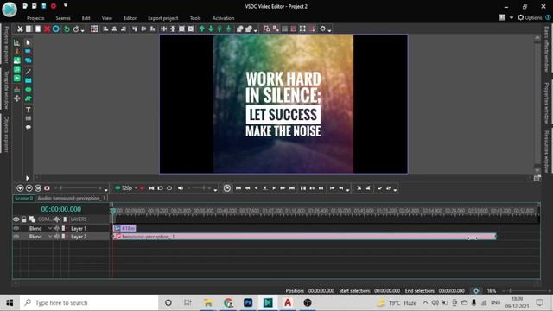553x311 pixels.
Task: Open the Projects explorer side panel
Action: pos(6,45)
